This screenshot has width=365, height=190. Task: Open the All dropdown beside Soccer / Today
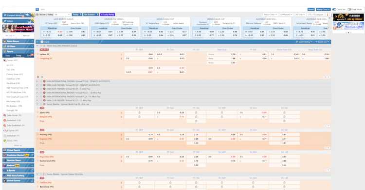62,15
